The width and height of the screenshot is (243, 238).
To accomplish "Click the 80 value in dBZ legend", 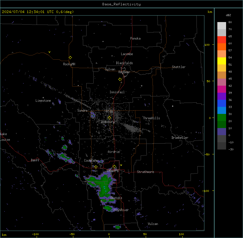I will click(230, 22).
